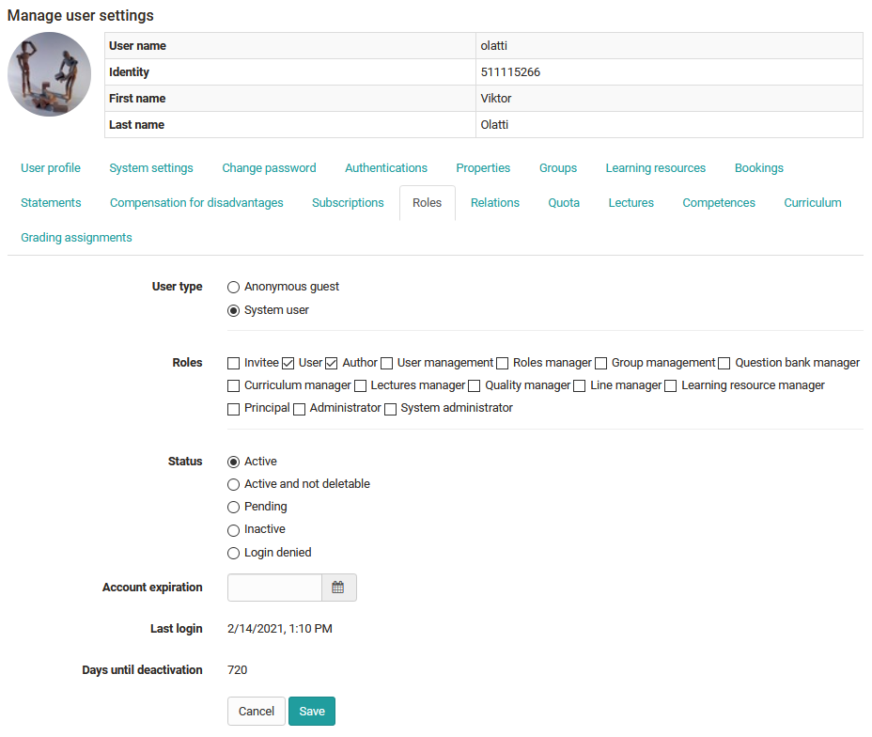The height and width of the screenshot is (737, 872).
Task: Set status to Inactive
Action: pos(233,529)
